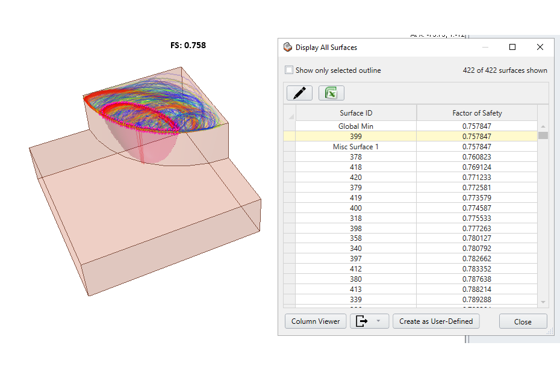560x378 pixels.
Task: Click factor of safety value 0.760823
Action: [x=477, y=156]
